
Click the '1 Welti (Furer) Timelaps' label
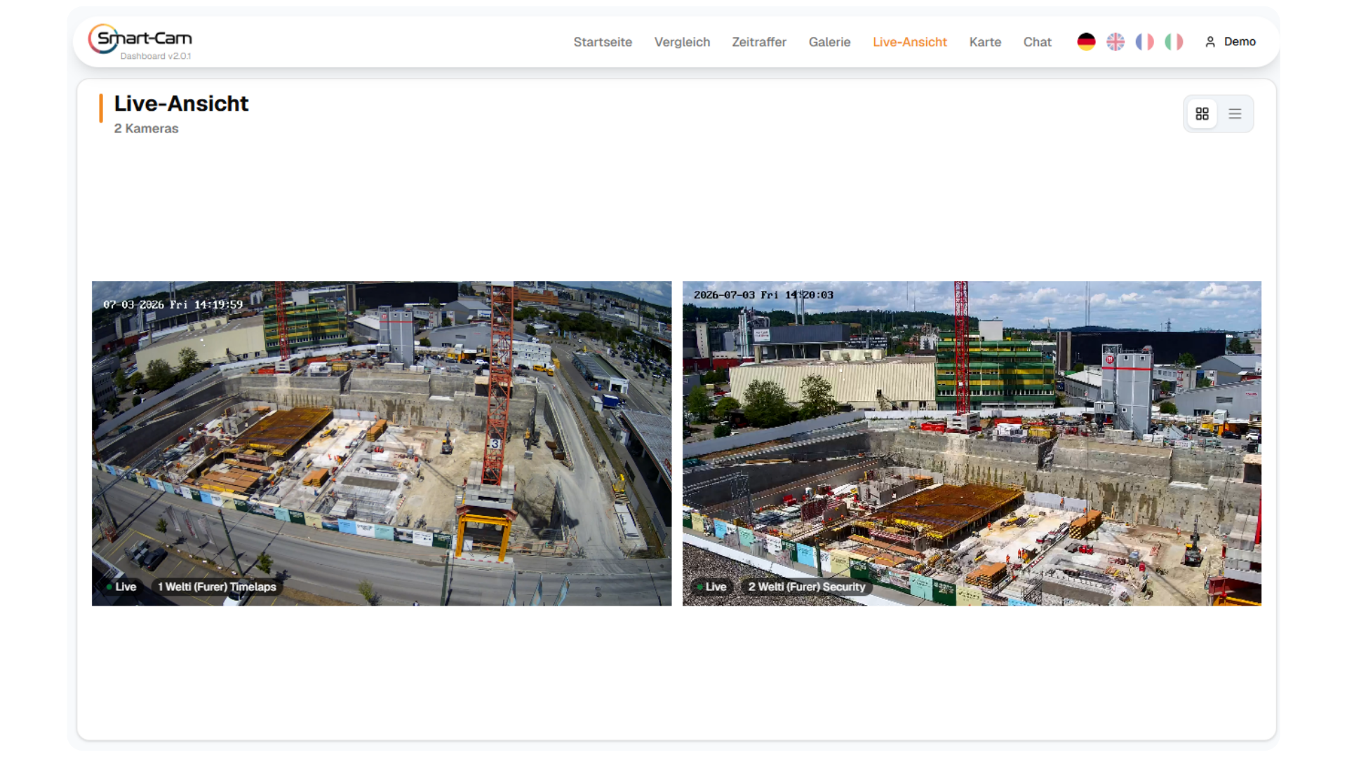pos(217,587)
